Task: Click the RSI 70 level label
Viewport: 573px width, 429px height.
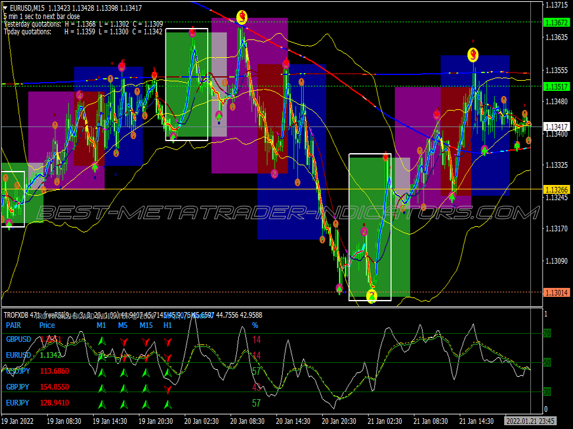Action: [x=547, y=333]
